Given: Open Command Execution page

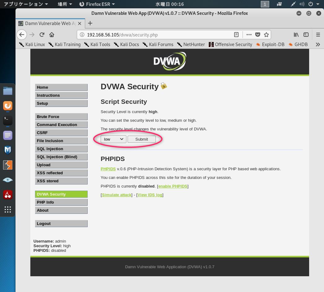Looking at the screenshot, I should coord(61,125).
